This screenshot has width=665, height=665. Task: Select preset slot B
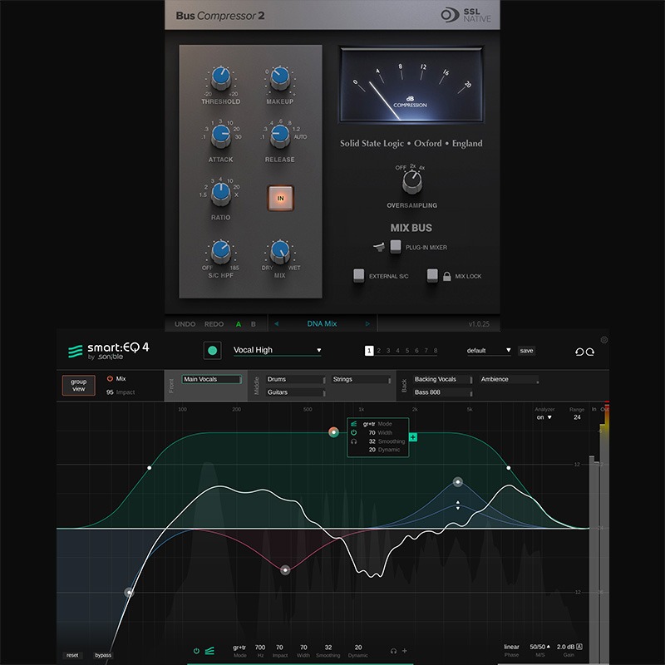pos(254,324)
